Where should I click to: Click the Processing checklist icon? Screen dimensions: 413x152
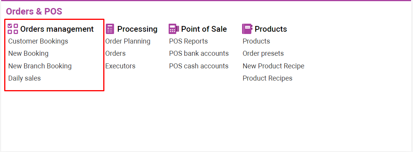coord(110,29)
